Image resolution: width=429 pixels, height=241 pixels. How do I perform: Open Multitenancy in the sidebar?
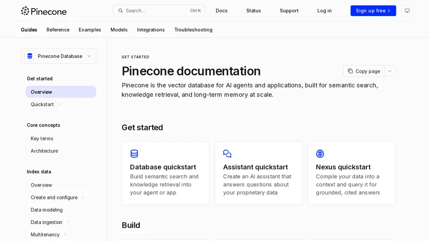pyautogui.click(x=45, y=235)
